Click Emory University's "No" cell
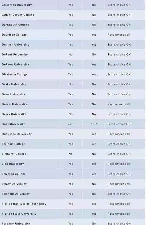 point(94,184)
